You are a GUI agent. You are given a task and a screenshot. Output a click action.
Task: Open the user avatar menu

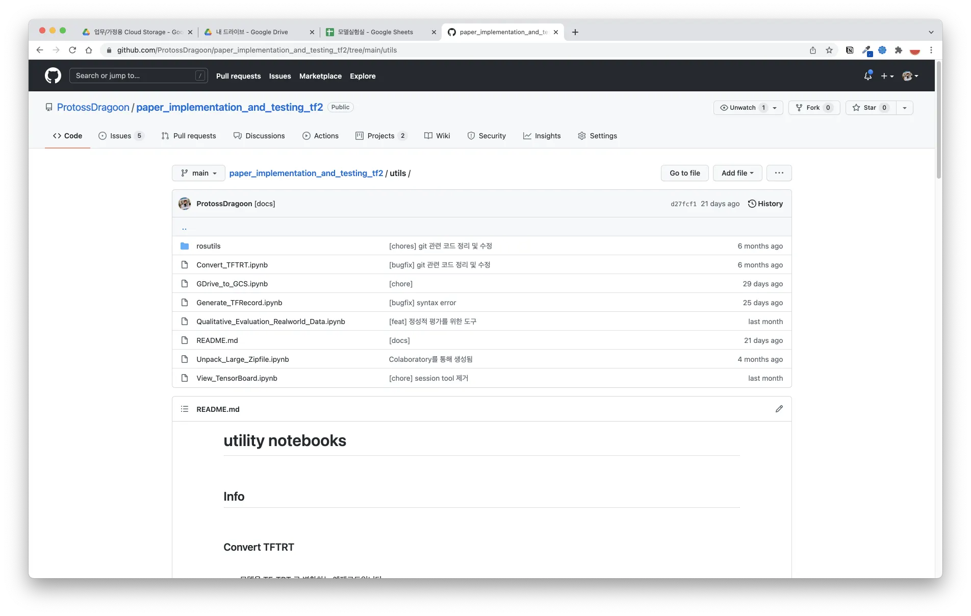pos(910,76)
